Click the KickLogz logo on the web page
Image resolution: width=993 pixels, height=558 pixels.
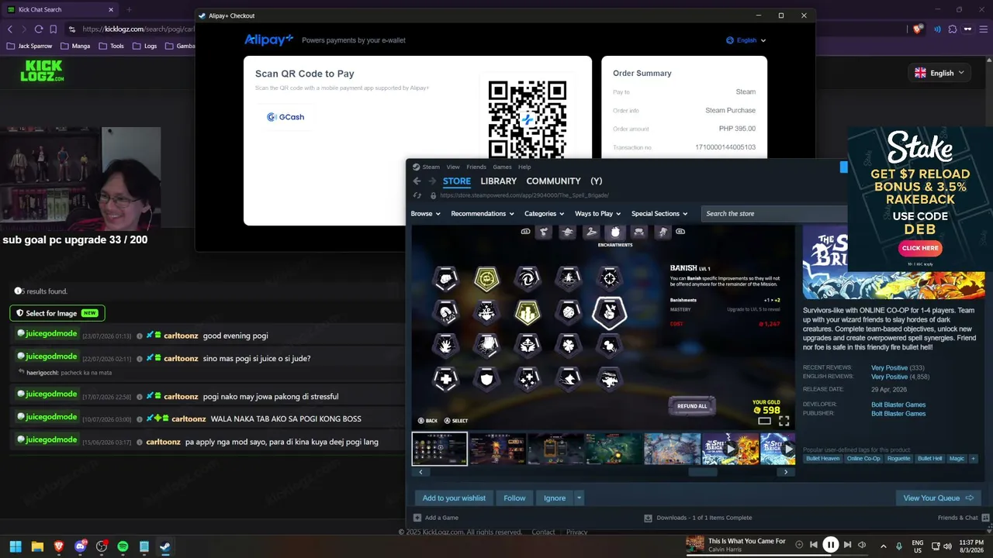tap(42, 71)
